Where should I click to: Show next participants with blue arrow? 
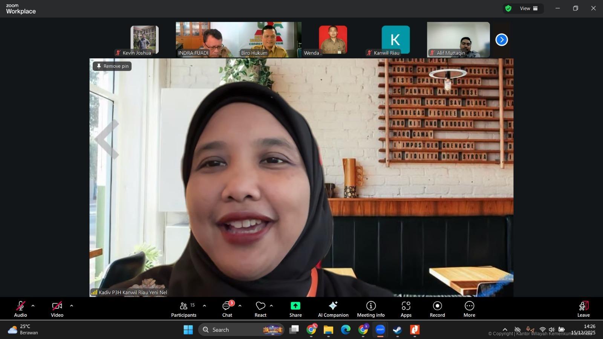(501, 40)
